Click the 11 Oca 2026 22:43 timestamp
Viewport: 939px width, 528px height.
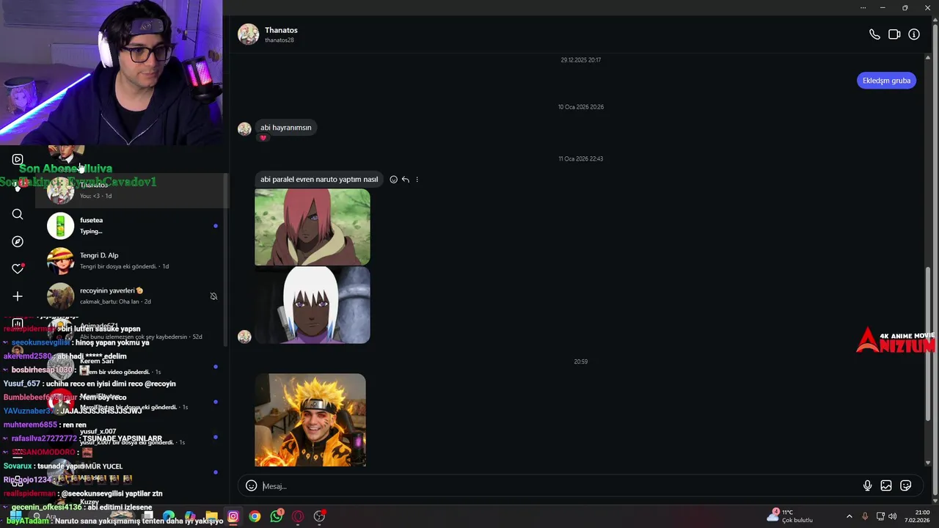pos(580,159)
